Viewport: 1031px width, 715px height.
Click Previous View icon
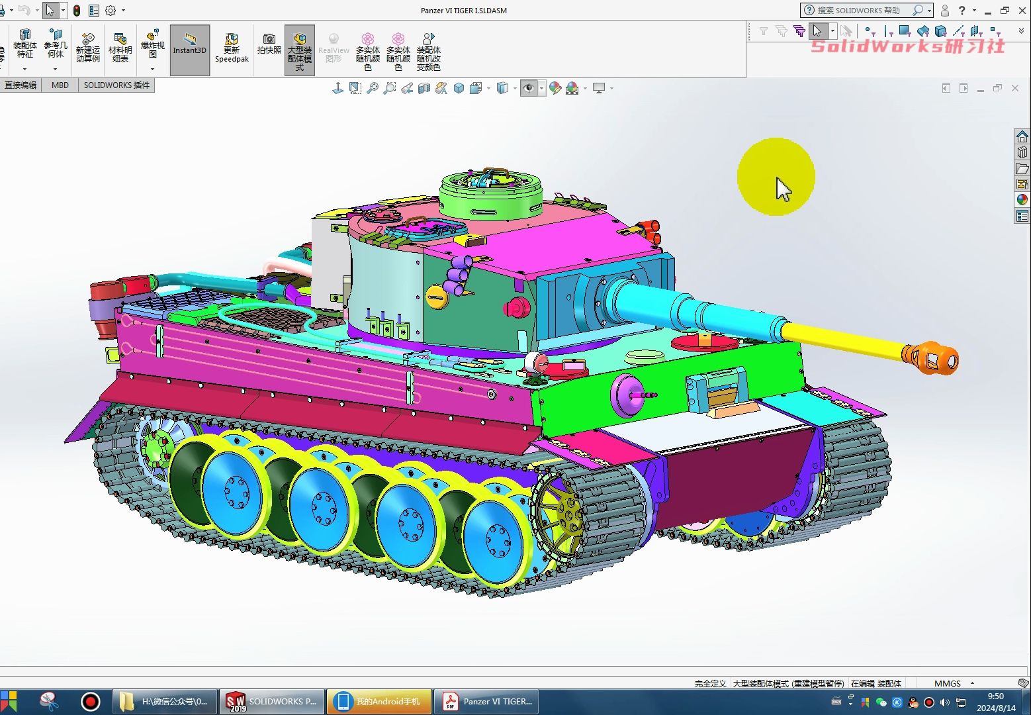407,88
